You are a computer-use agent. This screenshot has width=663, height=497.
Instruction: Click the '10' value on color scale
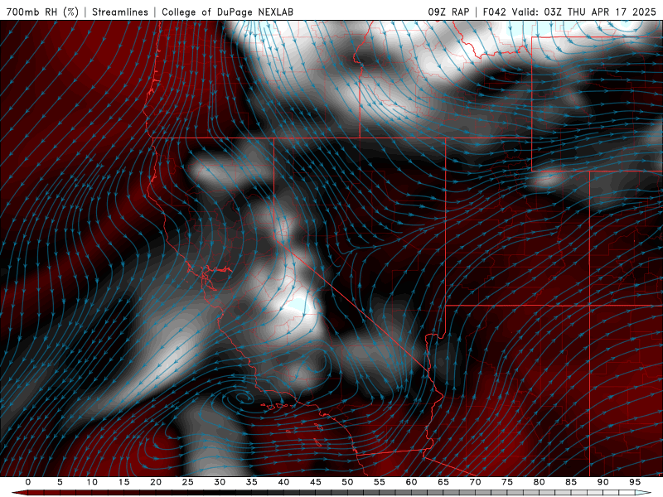coord(92,482)
